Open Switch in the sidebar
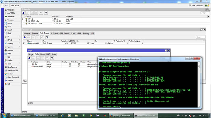Screen dimensions: 211x118 (10, 30)
